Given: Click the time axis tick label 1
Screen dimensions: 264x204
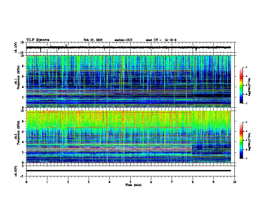Looking at the screenshot, I should (x=47, y=182).
